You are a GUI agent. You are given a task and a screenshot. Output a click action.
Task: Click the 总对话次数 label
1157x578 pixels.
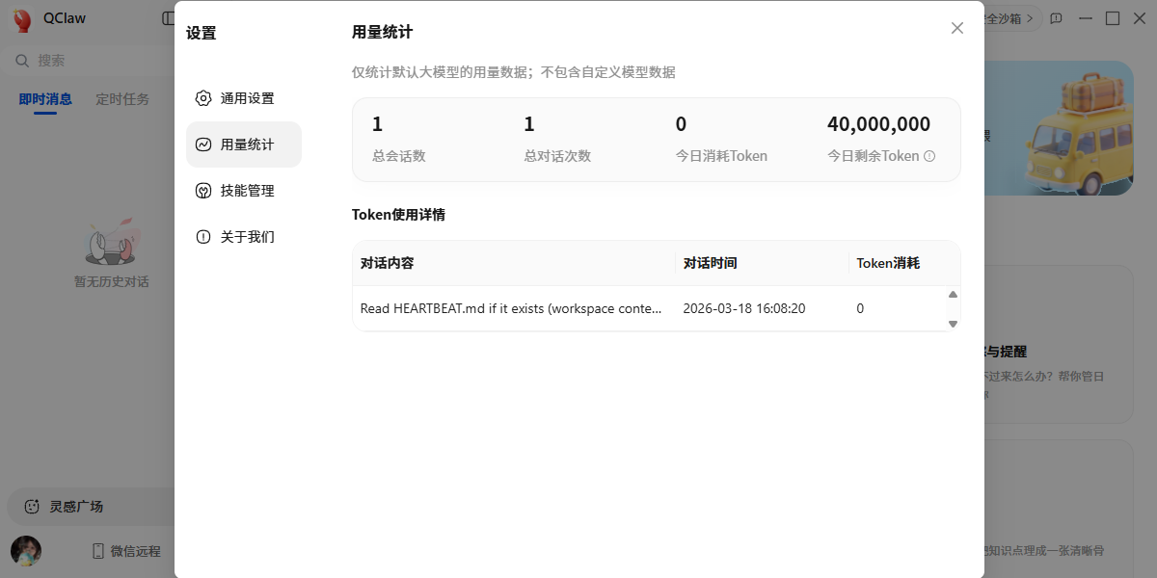(x=557, y=156)
